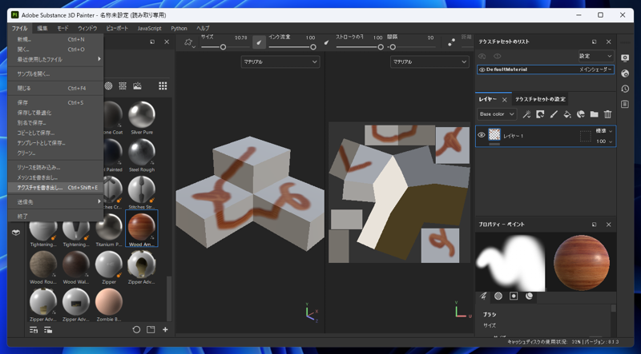This screenshot has width=641, height=354.
Task: Toggle visibility of DefaultMaterial texture set
Action: (482, 70)
